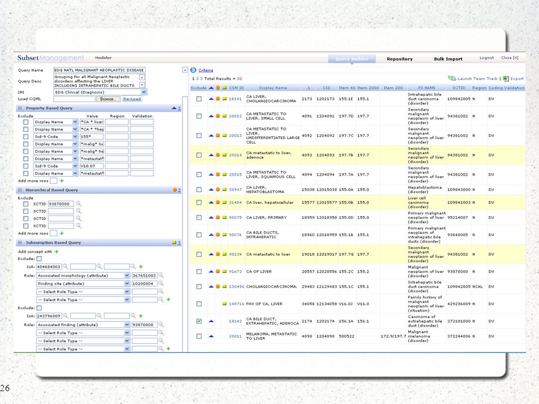Viewport: 539px width, 404px height.
Task: Click the Query Desc scroll up arrow
Action: coord(142,77)
